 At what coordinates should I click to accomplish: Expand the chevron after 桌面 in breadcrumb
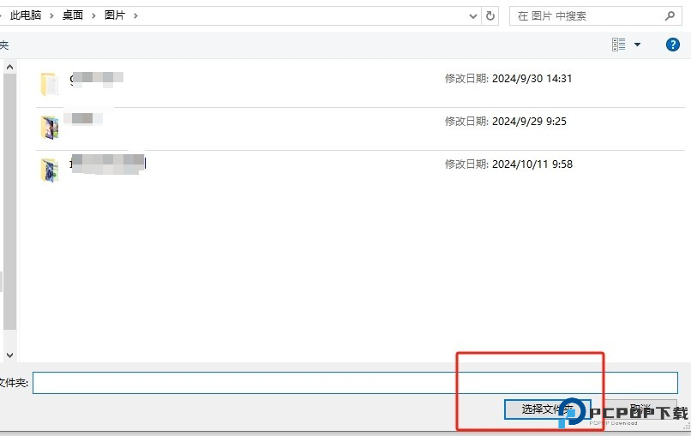click(94, 15)
